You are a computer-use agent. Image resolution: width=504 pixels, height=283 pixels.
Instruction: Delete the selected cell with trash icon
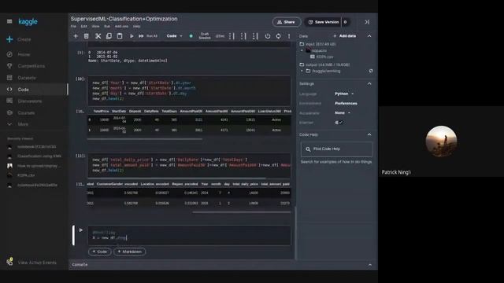coord(86,36)
